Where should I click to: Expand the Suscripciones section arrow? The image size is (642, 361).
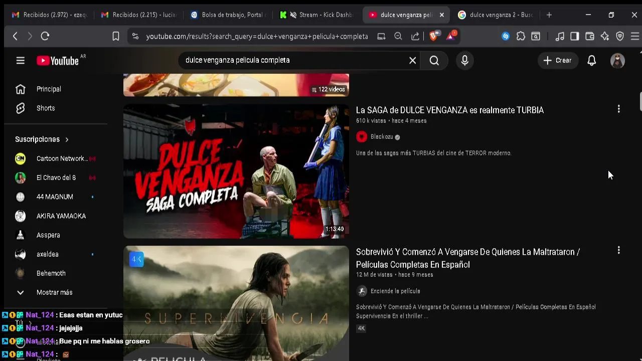pyautogui.click(x=67, y=139)
